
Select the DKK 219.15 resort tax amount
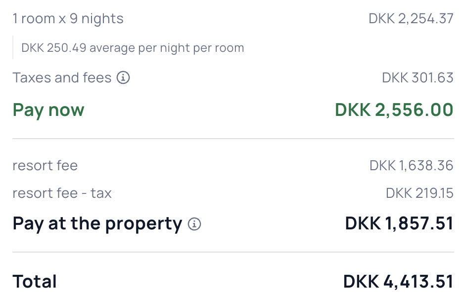click(x=419, y=193)
